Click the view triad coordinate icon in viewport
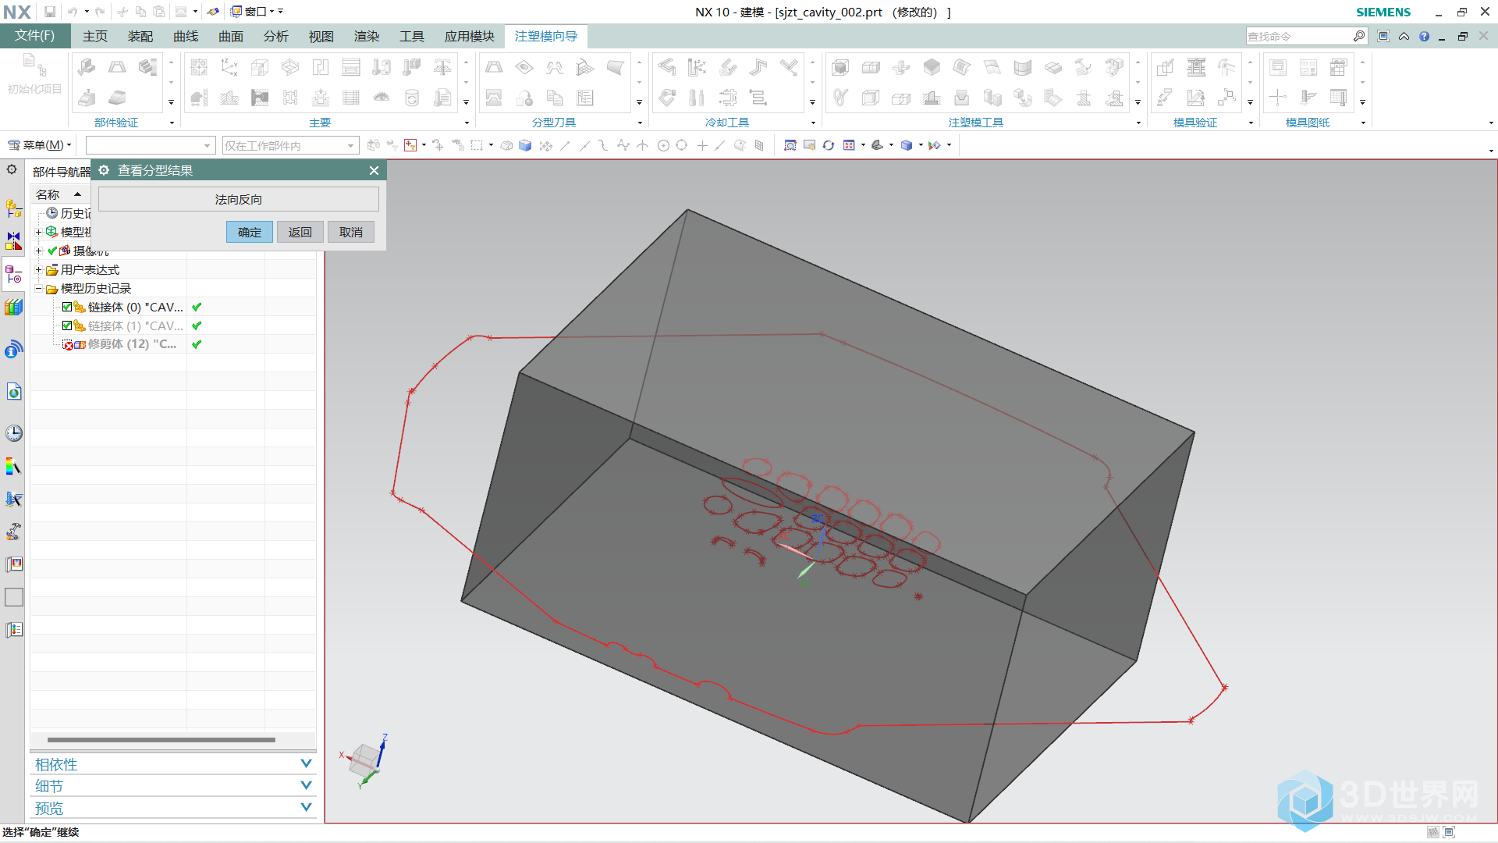 point(365,760)
